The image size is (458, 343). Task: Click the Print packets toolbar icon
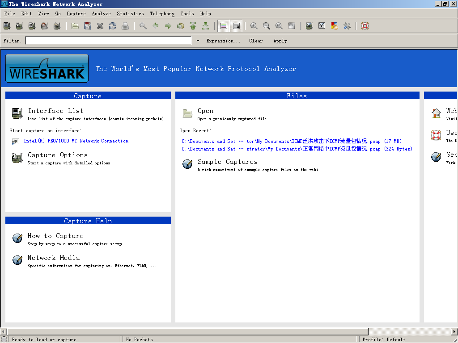(125, 26)
